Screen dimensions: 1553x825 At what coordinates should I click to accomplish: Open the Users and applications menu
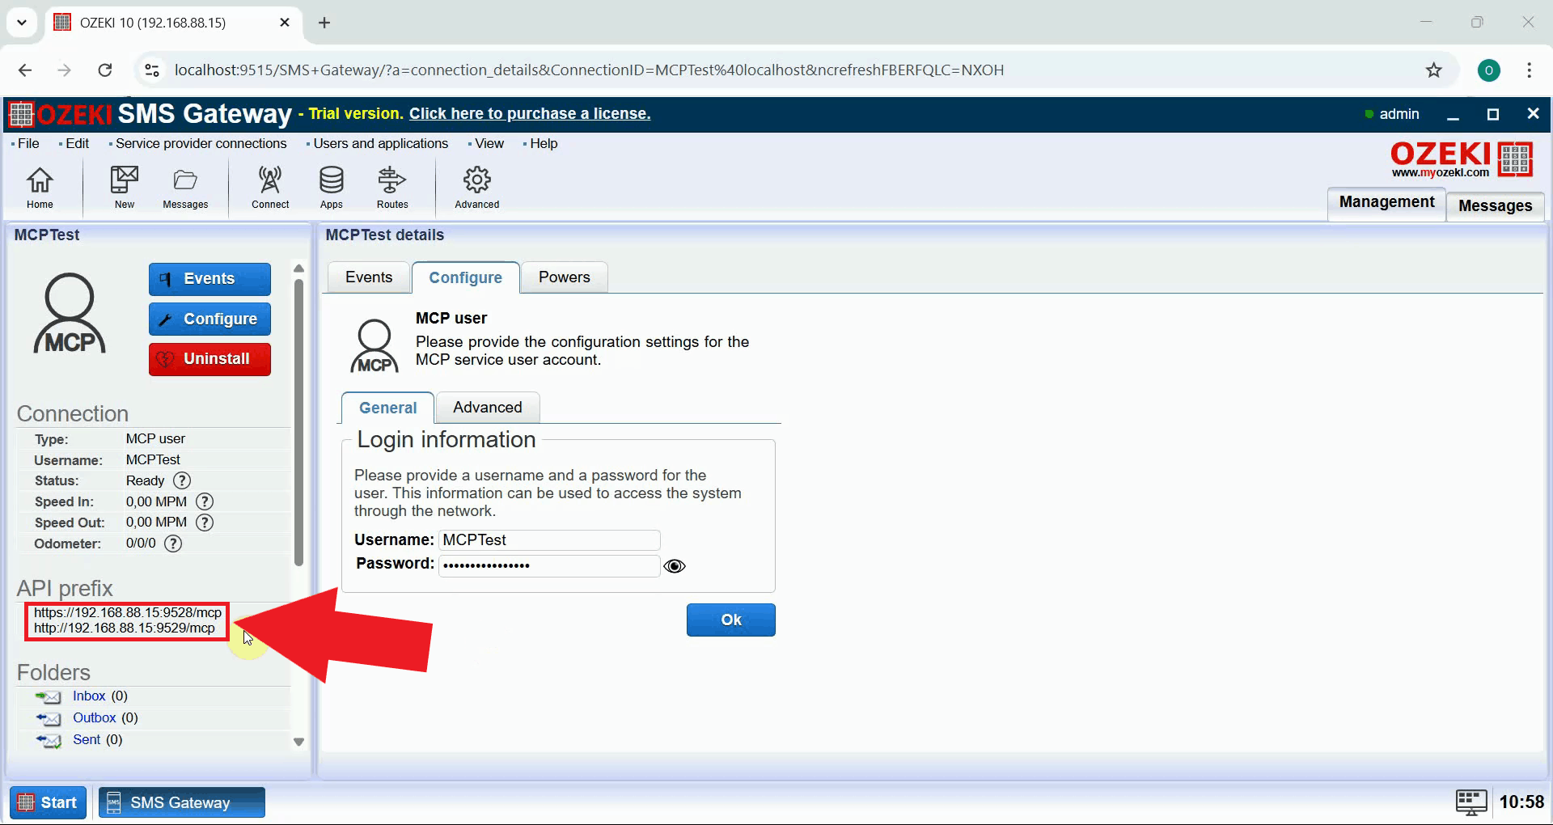[380, 143]
